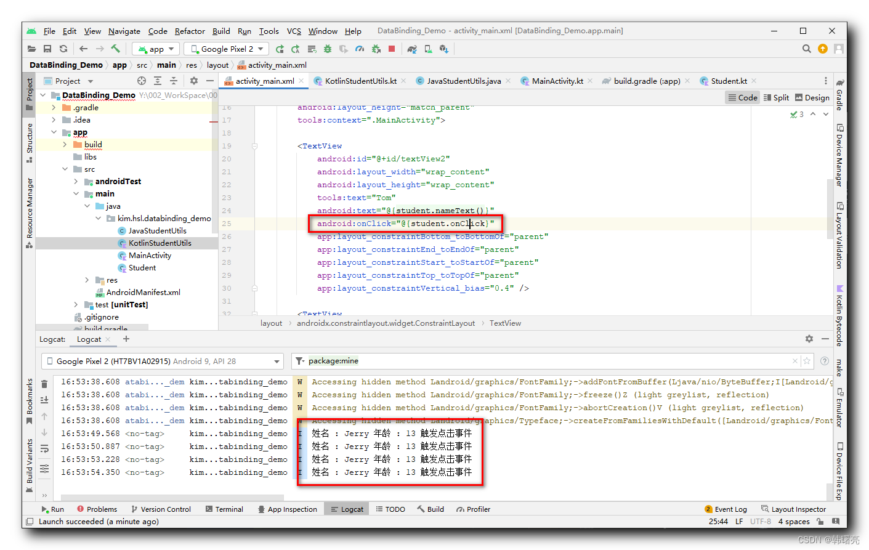Expand the res folder in project tree
The width and height of the screenshot is (869, 550).
click(x=87, y=280)
